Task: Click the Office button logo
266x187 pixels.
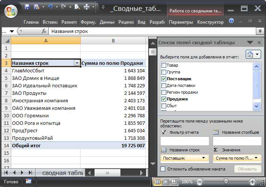Action: coord(11,11)
